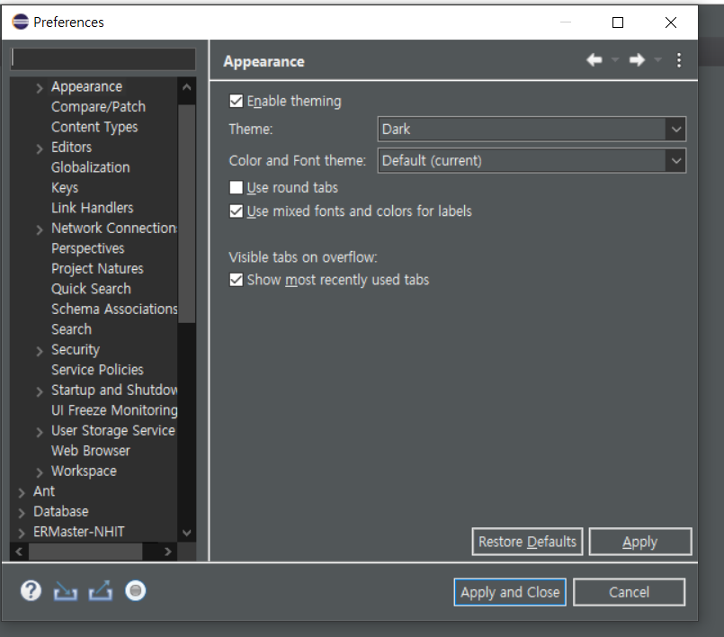The height and width of the screenshot is (637, 724).
Task: Expand the Workspace tree node
Action: pyautogui.click(x=40, y=472)
